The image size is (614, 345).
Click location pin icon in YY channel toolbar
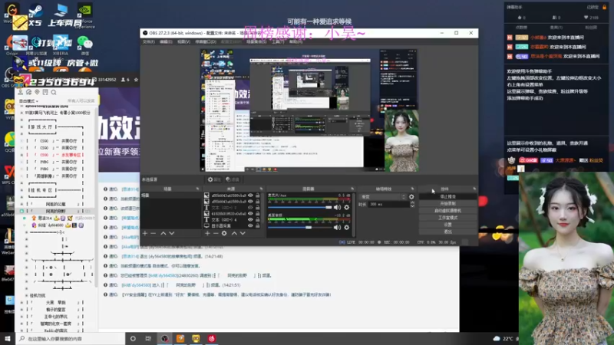point(37,92)
